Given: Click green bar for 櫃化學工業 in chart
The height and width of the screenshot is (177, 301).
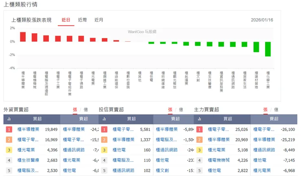Looking at the screenshot, I should (x=268, y=49).
